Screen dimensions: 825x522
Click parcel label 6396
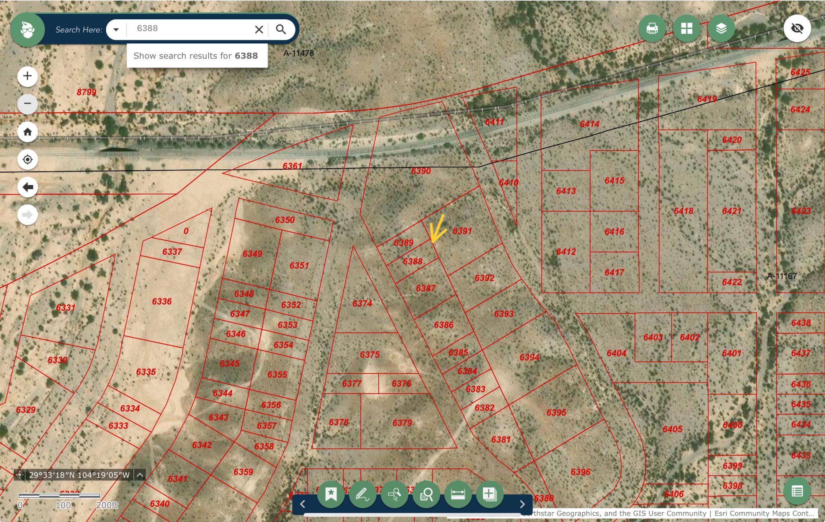[x=580, y=472]
